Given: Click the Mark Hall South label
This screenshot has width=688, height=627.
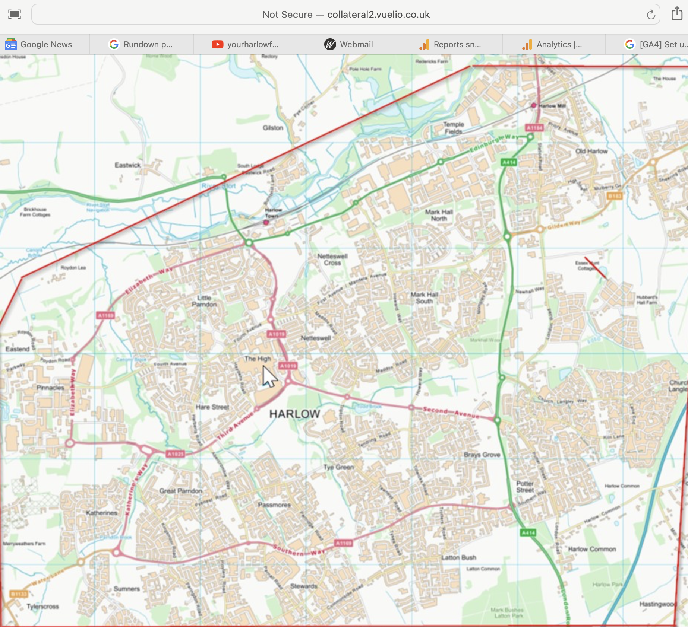Looking at the screenshot, I should click(425, 298).
